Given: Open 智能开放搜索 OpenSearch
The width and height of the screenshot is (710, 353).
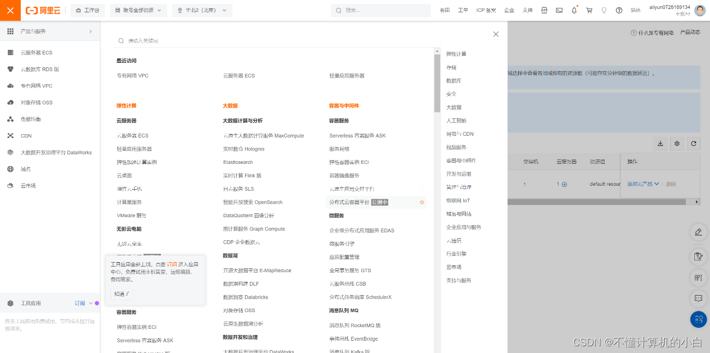Looking at the screenshot, I should coord(253,202).
